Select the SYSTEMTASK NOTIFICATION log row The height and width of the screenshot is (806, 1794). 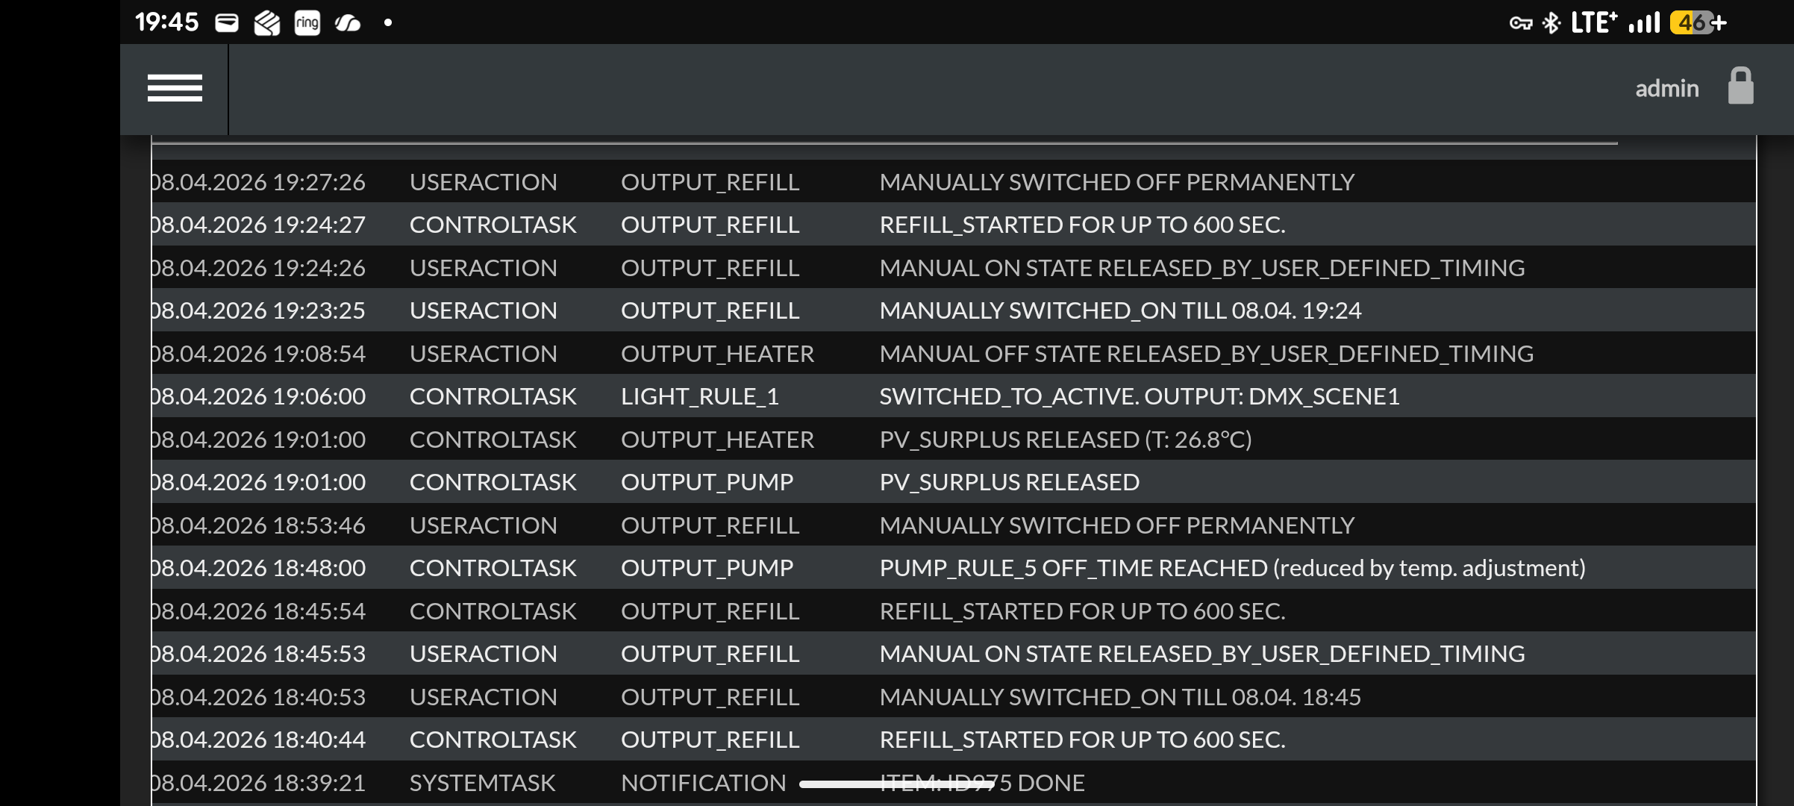[954, 782]
